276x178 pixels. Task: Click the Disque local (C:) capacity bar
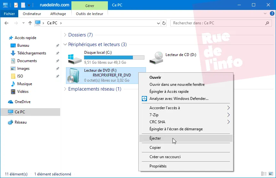click(114, 57)
